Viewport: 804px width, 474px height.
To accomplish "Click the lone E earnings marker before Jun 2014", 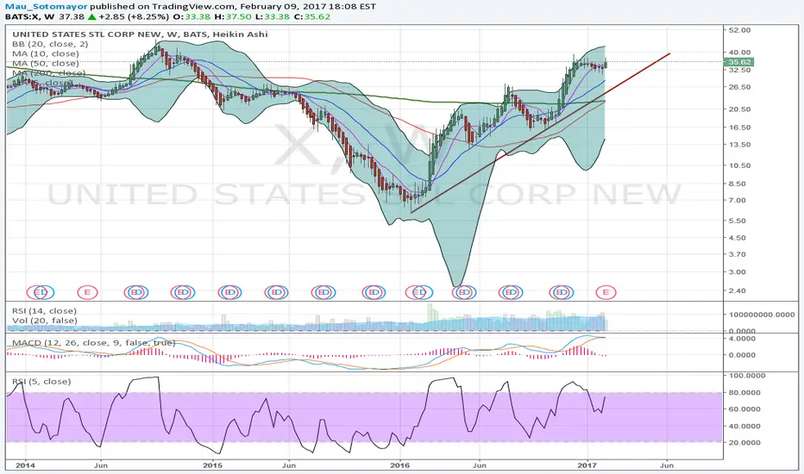I will click(x=87, y=293).
